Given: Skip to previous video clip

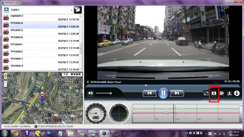Looking at the screenshot, I should (x=149, y=93).
